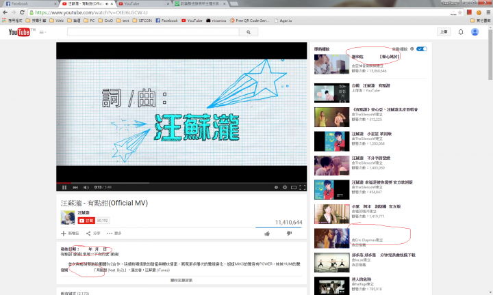Click the orange cookie extension icon

pyautogui.click(x=479, y=12)
